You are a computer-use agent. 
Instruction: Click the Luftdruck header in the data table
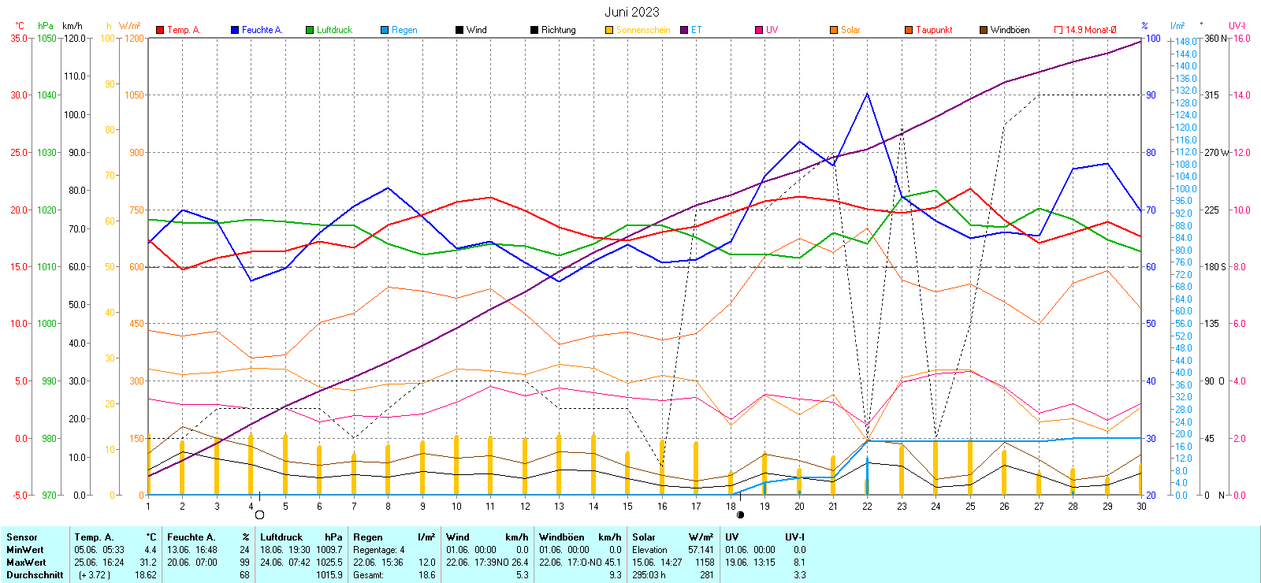[281, 537]
